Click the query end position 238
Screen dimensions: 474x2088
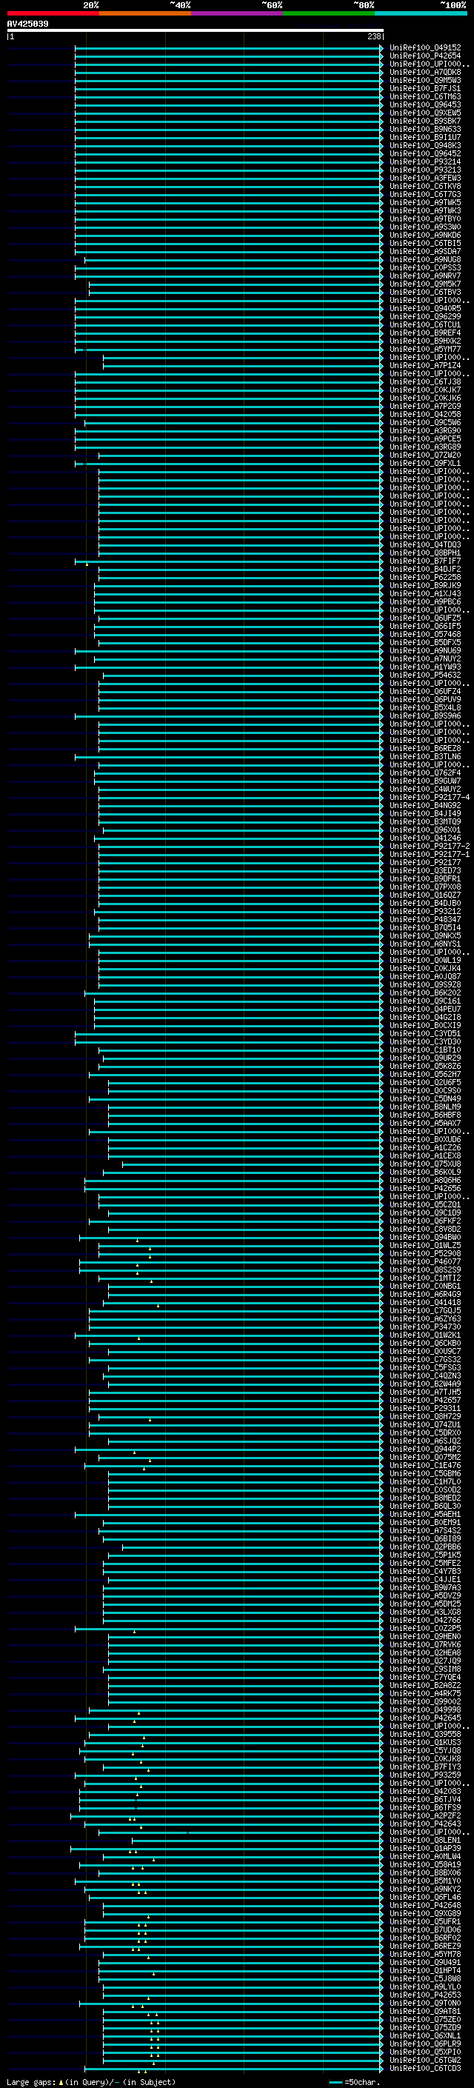click(373, 36)
